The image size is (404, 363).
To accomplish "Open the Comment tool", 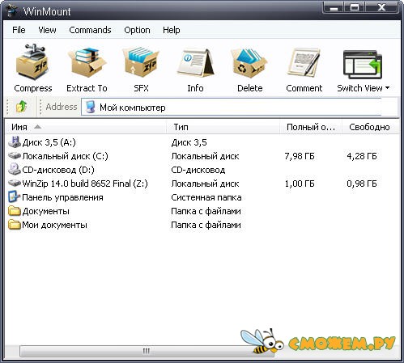I will click(x=304, y=62).
